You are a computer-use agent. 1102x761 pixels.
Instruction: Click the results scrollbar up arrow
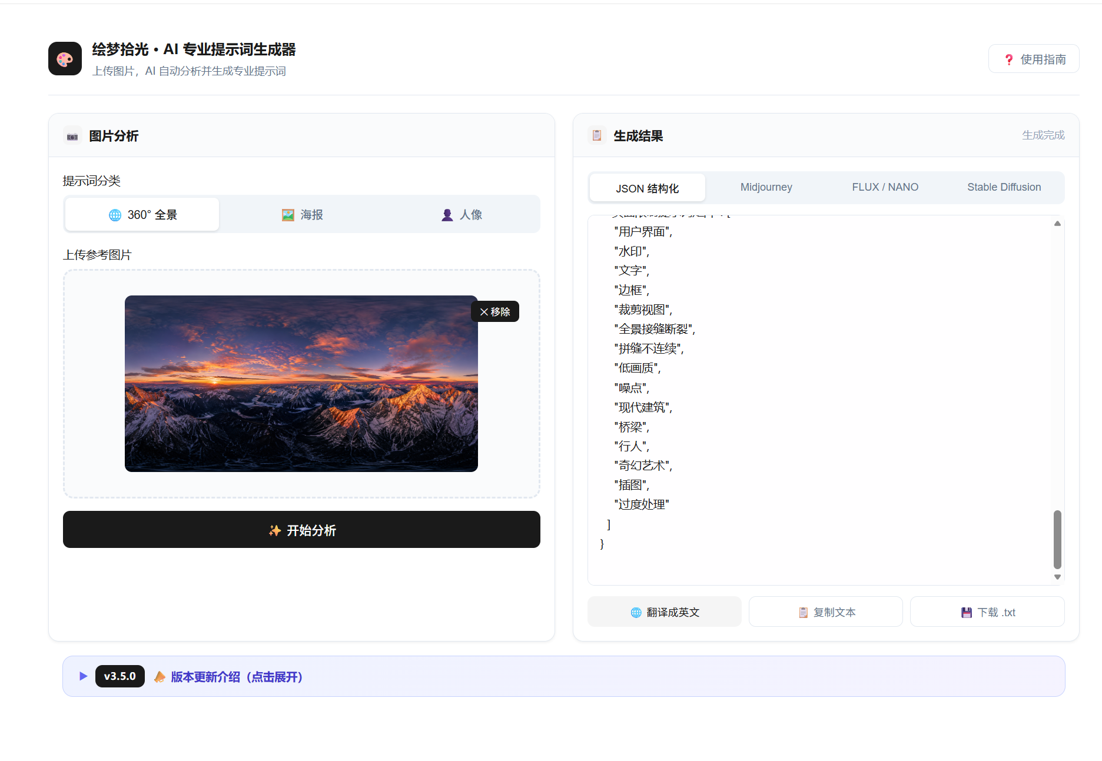[x=1057, y=224]
